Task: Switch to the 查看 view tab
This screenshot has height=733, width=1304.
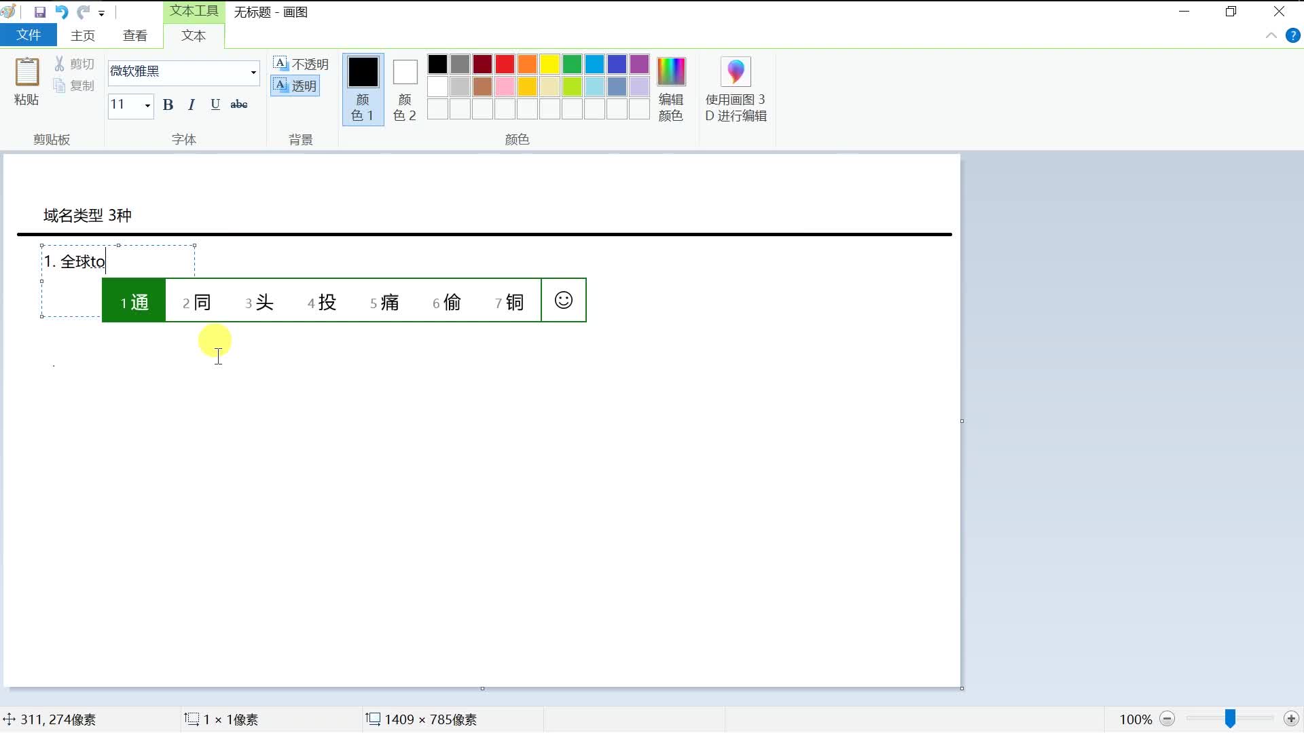Action: (x=135, y=35)
